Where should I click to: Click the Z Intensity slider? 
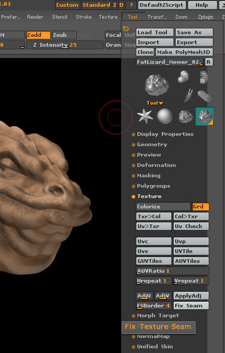point(65,45)
